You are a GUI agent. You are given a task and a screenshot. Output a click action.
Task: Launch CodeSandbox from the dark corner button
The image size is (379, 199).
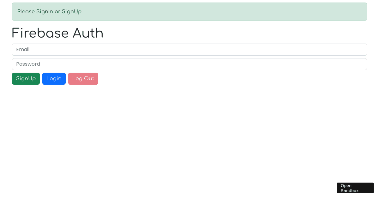pyautogui.click(x=355, y=188)
